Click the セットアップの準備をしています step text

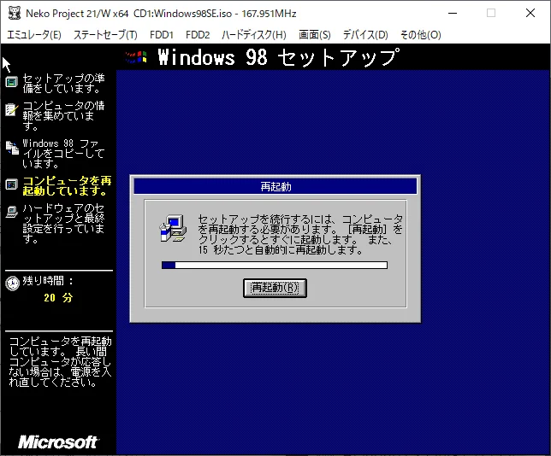click(63, 83)
